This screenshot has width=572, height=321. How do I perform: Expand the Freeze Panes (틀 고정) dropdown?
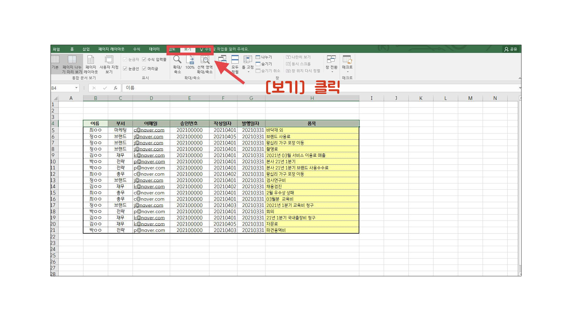[248, 72]
